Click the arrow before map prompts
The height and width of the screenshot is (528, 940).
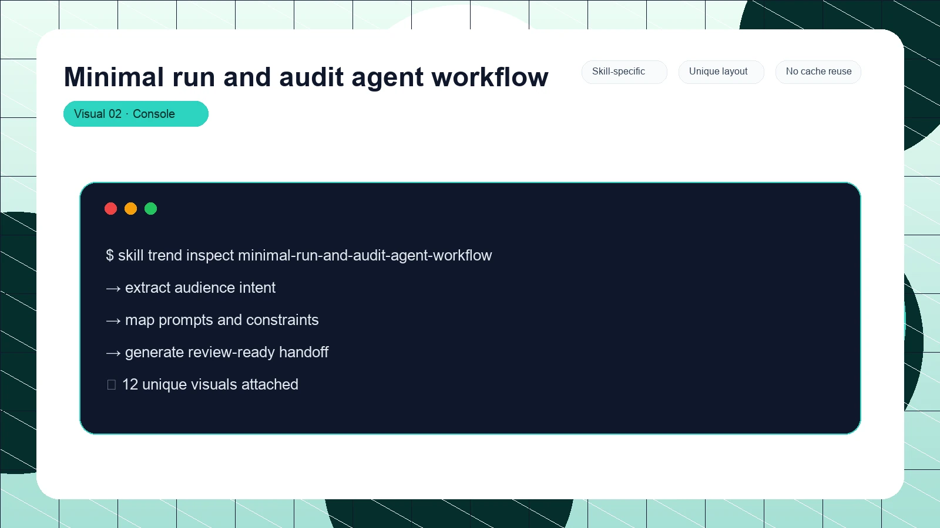pyautogui.click(x=113, y=321)
